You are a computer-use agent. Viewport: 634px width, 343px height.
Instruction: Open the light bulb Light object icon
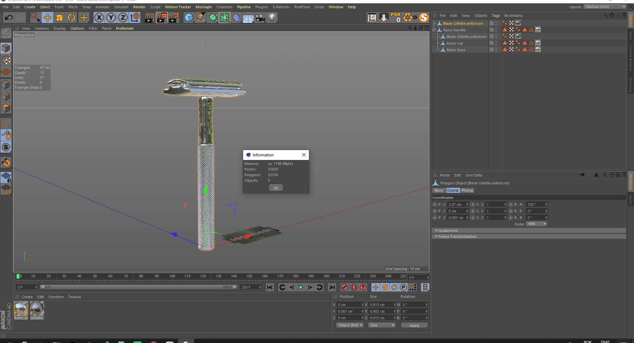point(272,17)
